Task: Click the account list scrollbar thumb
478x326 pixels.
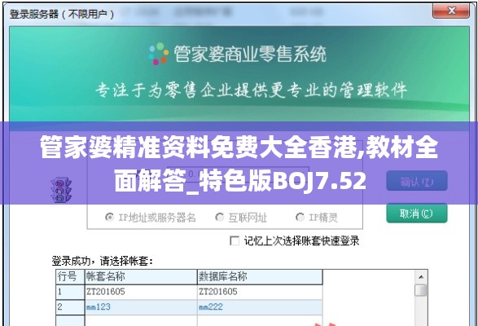Action: (x=421, y=290)
